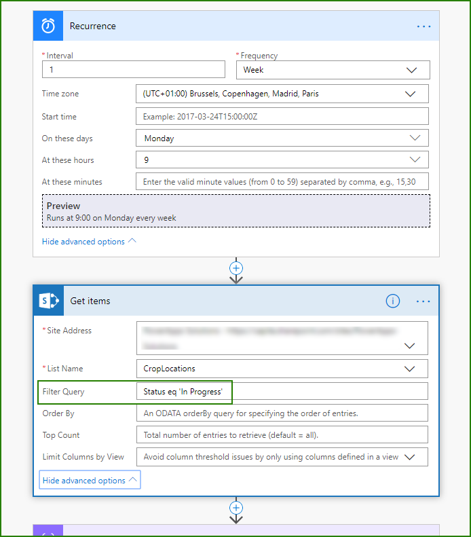Open the Recurrence card's three-dot menu
471x537 pixels.
(x=423, y=26)
